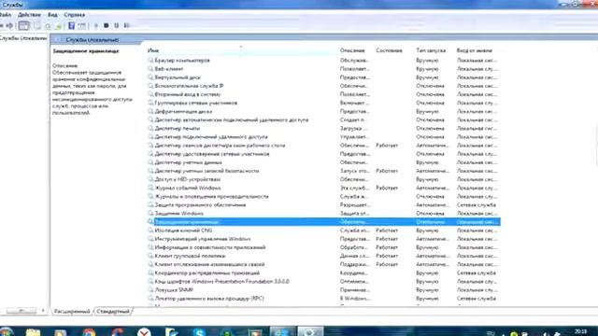Open the Help toolbar icon
Image resolution: width=598 pixels, height=336 pixels.
(x=71, y=25)
